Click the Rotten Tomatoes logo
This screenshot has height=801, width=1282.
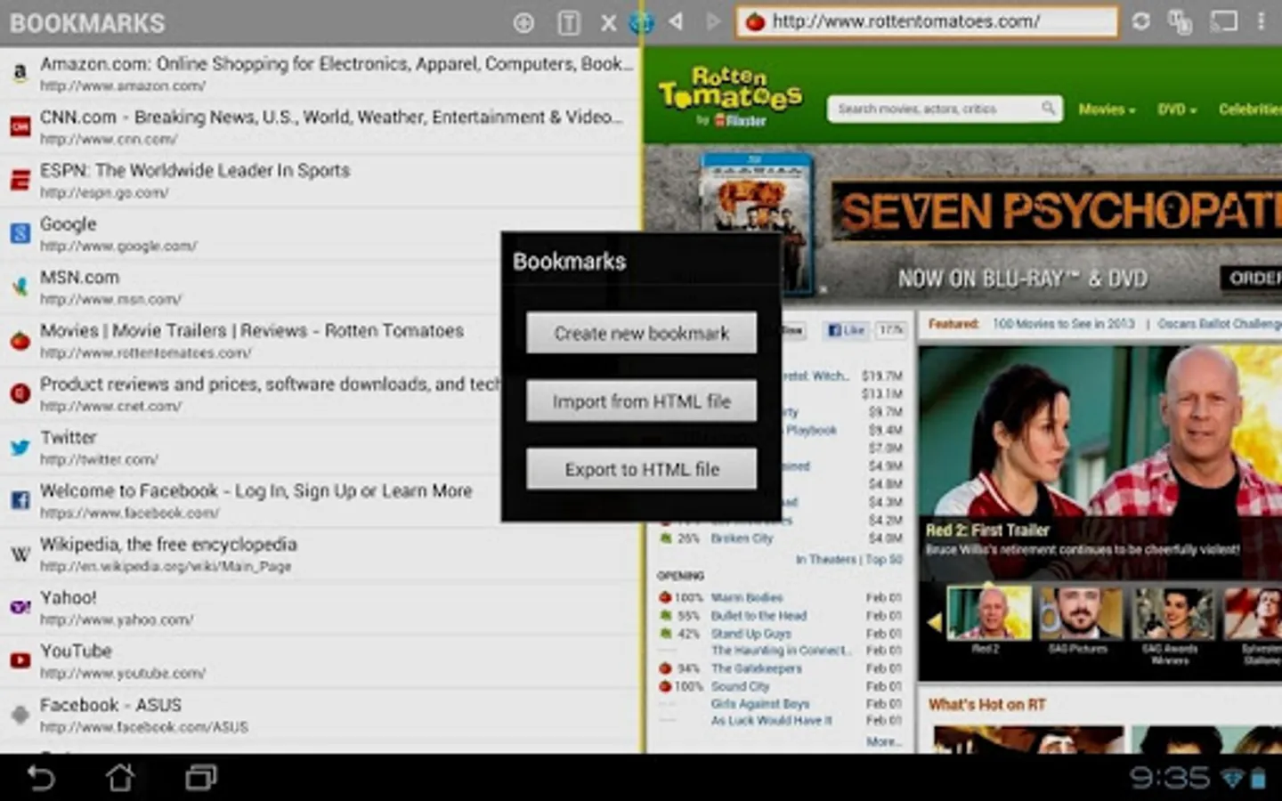pos(730,96)
